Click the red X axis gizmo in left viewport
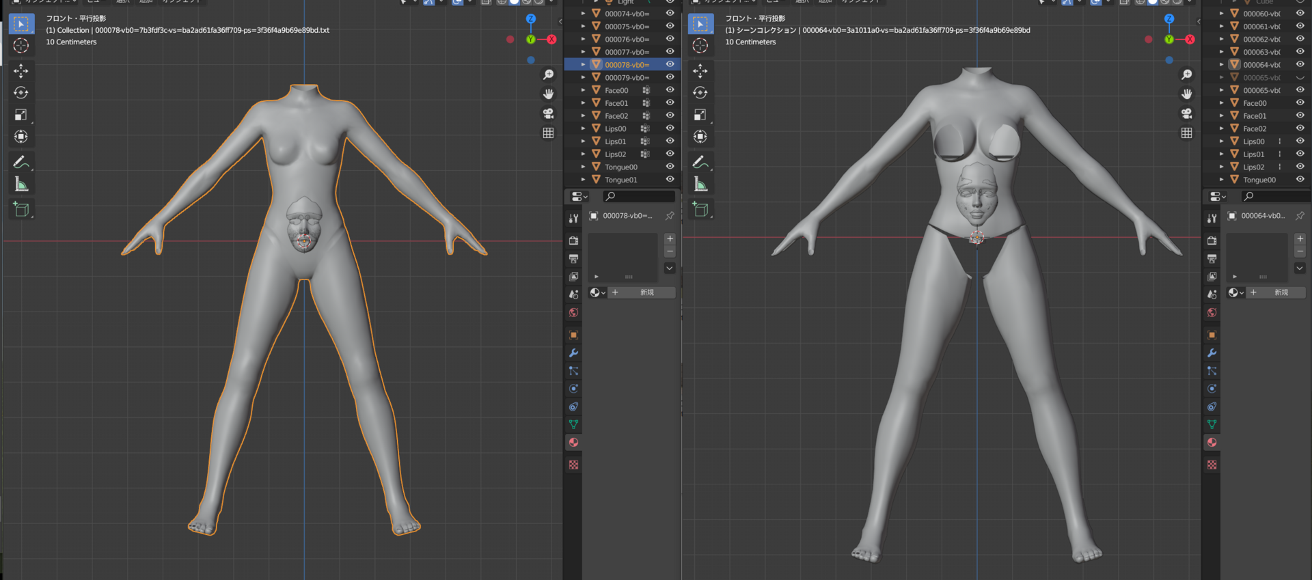Viewport: 1312px width, 580px height. coord(551,39)
